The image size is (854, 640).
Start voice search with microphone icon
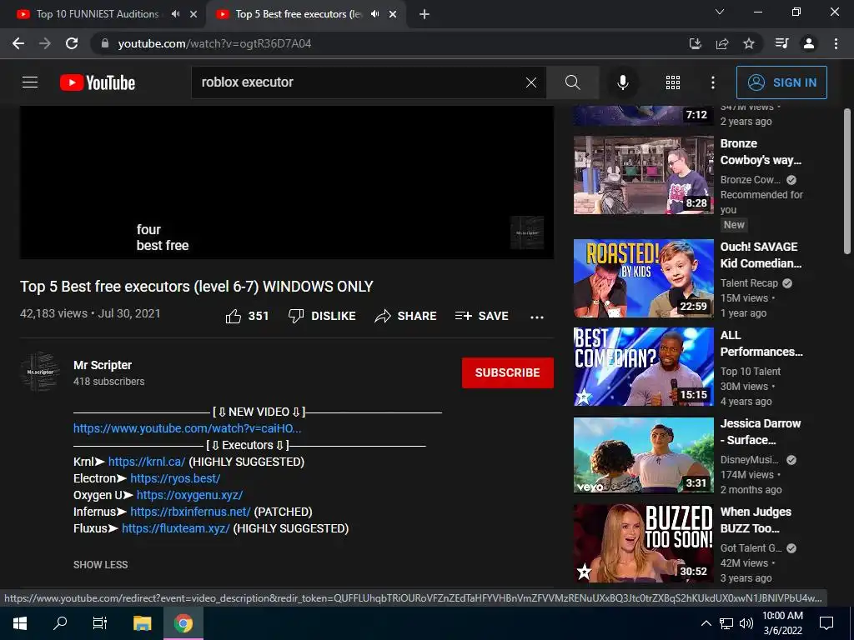[x=622, y=82]
